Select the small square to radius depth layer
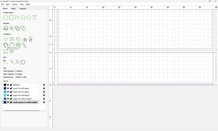The width and height of the screenshot is (218, 131). coord(25,102)
